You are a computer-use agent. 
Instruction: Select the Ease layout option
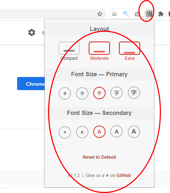click(130, 51)
